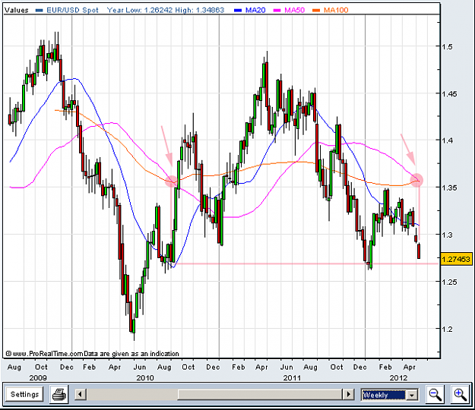The image size is (475, 410).
Task: Click the 2011 year label
Action: pyautogui.click(x=292, y=377)
